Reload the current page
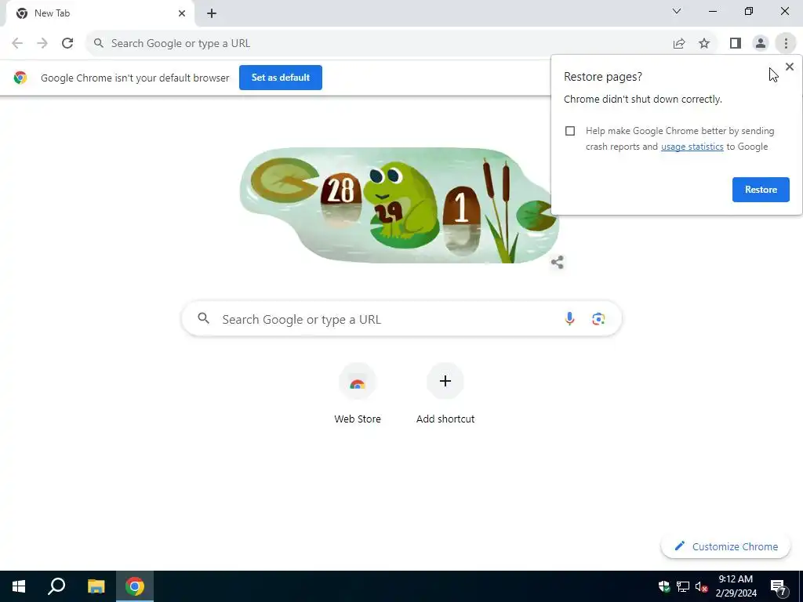Viewport: 803px width, 602px height. click(67, 43)
